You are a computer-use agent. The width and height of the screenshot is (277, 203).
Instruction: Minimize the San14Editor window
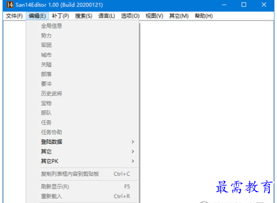224,5
